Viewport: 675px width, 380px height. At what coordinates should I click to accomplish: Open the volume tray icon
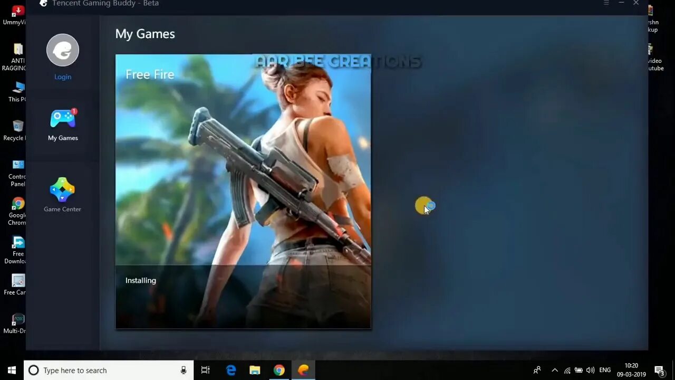tap(590, 370)
